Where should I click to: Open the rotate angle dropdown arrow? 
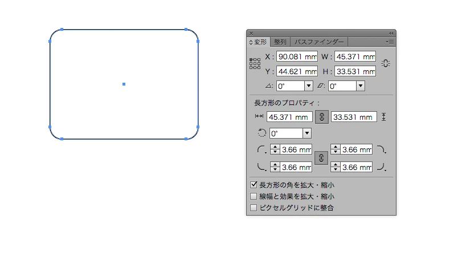309,86
